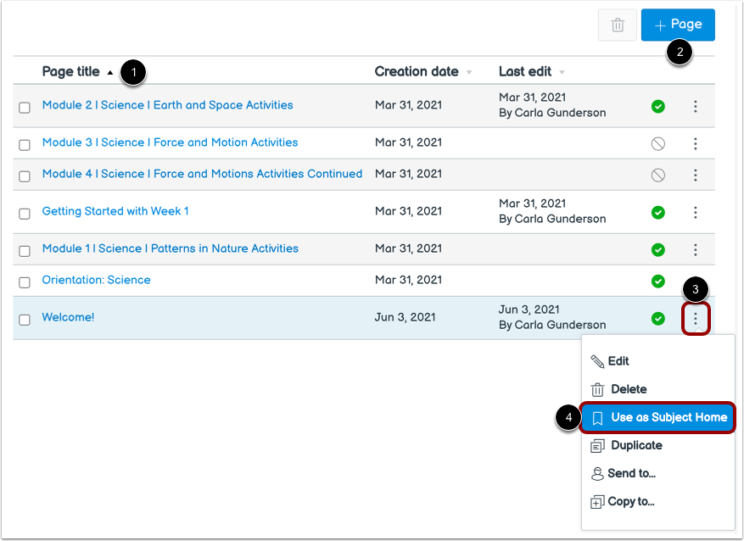Open the Last edit sort dropdown
The height and width of the screenshot is (541, 744).
point(562,72)
